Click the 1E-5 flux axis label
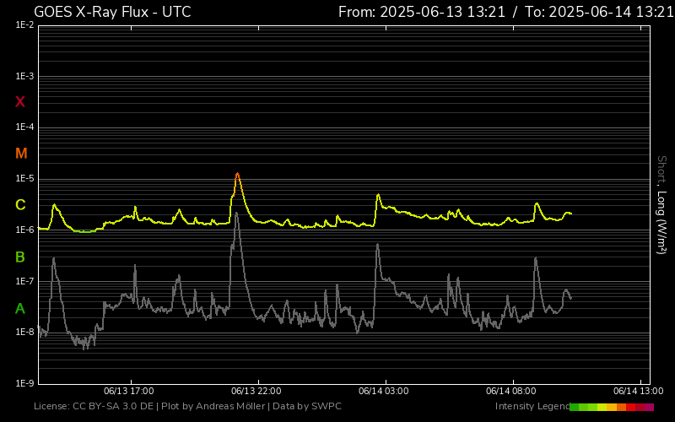 coord(24,179)
